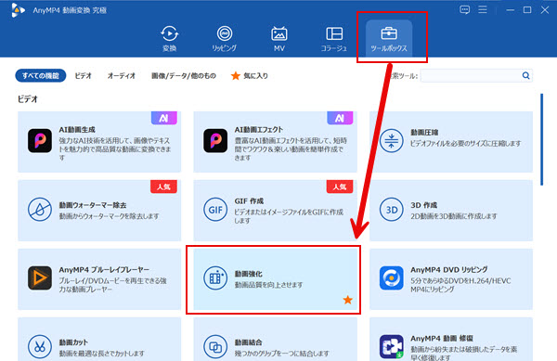Click the AnyMP4 app logo

coord(18,10)
